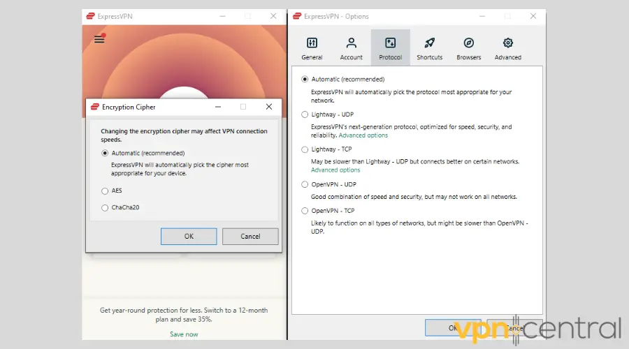Image resolution: width=629 pixels, height=349 pixels.
Task: Select the ChaCha20 cipher option
Action: (105, 207)
